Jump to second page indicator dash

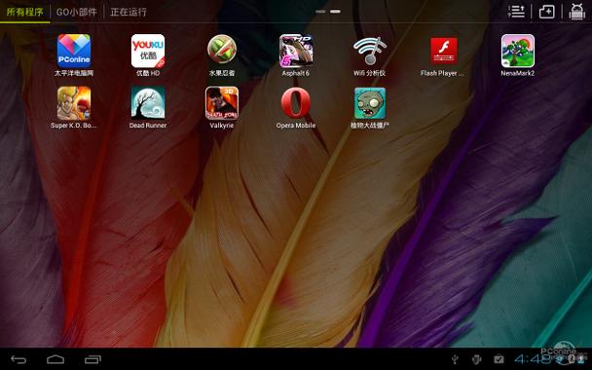335,12
